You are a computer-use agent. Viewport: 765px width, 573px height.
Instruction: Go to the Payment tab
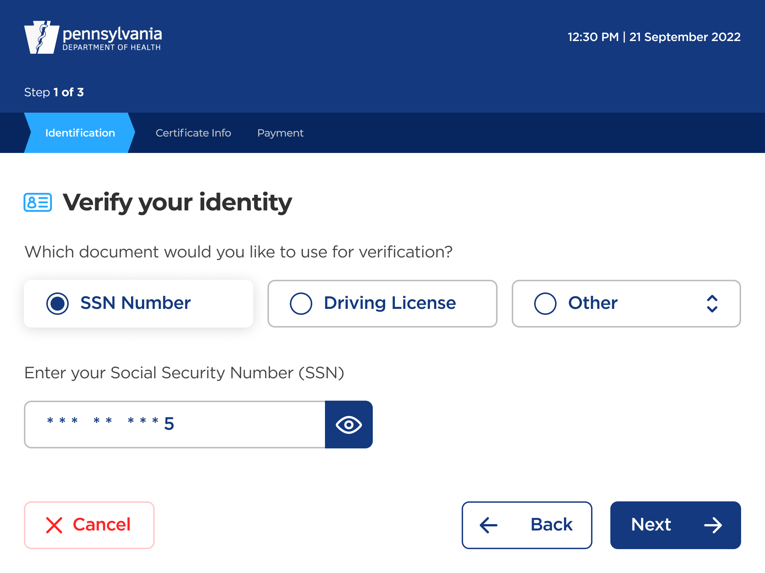[x=280, y=133]
